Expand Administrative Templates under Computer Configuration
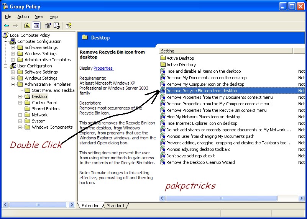307x219 pixels. [x=13, y=60]
